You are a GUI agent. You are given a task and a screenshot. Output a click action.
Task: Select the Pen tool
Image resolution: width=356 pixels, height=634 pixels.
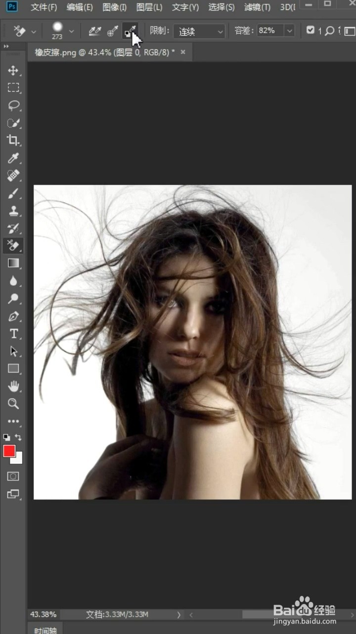[x=13, y=316]
